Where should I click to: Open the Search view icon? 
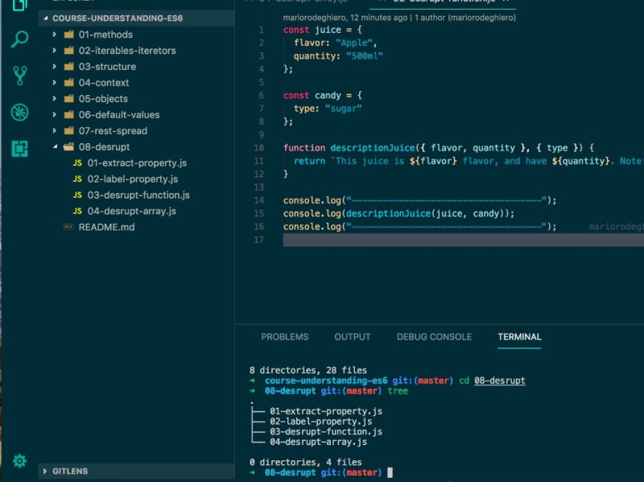click(19, 39)
